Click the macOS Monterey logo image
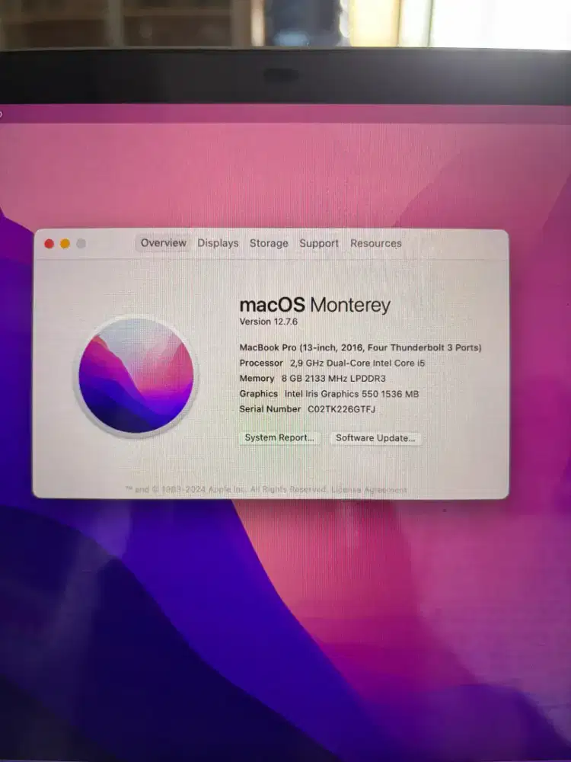 coord(136,376)
